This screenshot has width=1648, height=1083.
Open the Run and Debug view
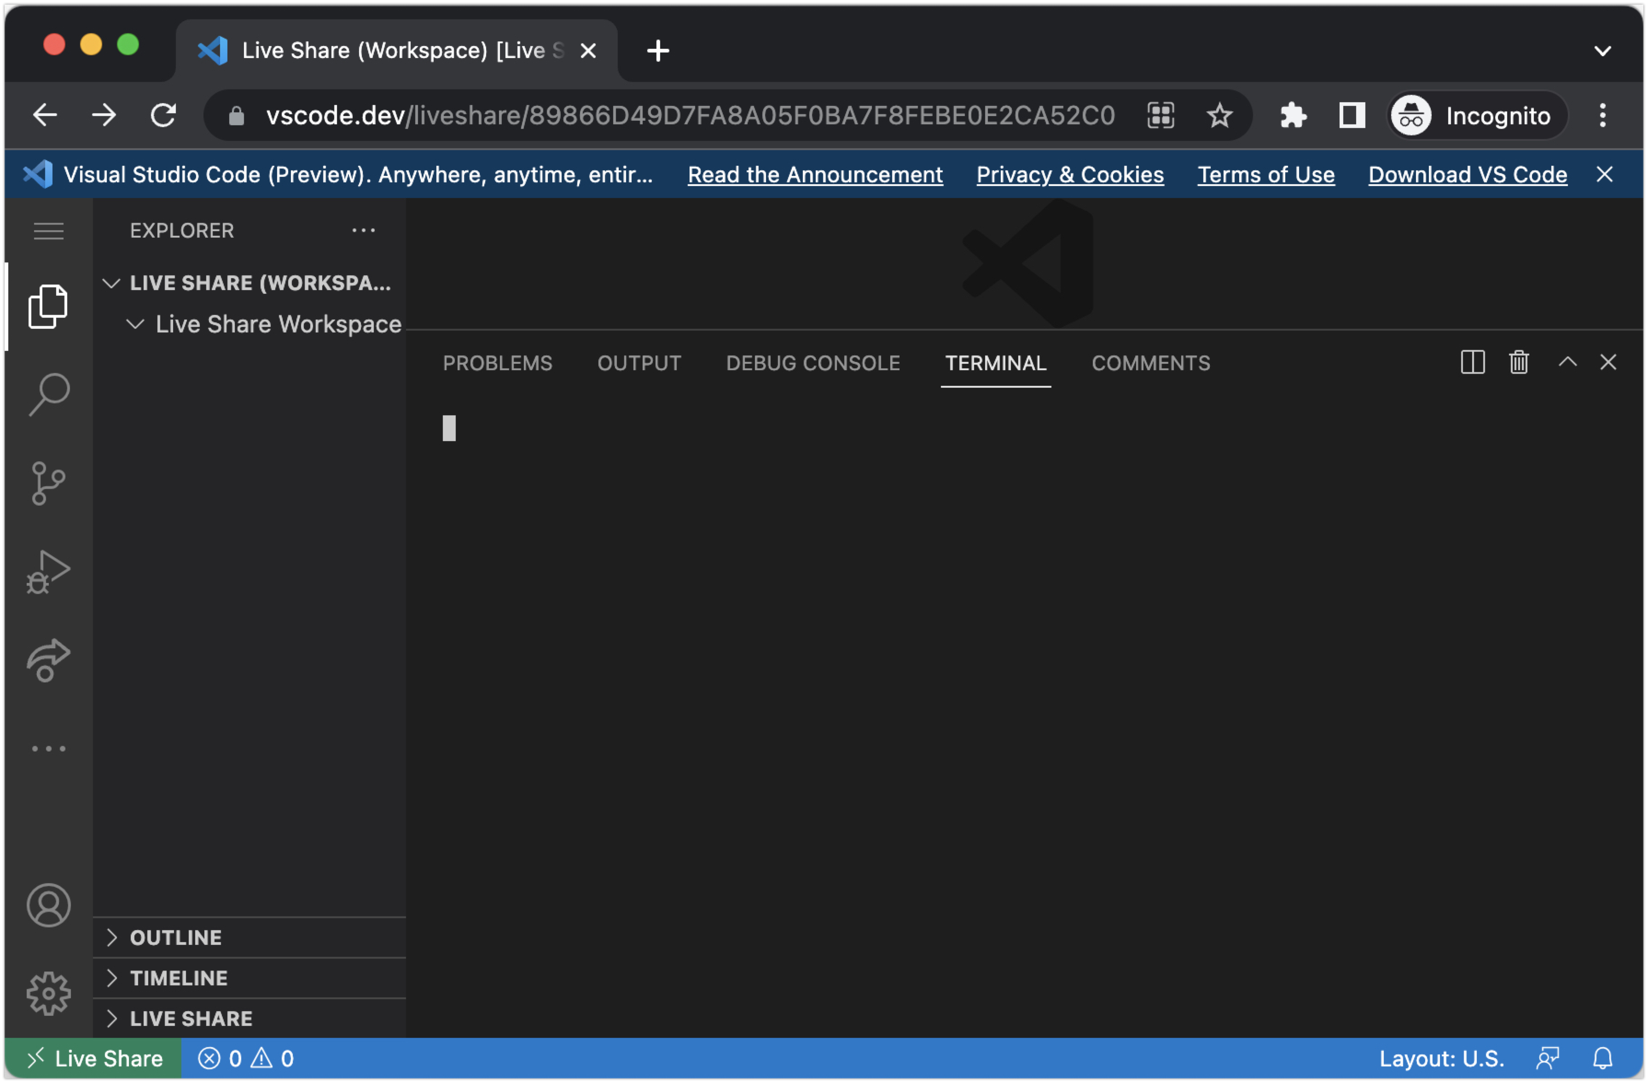pyautogui.click(x=48, y=572)
